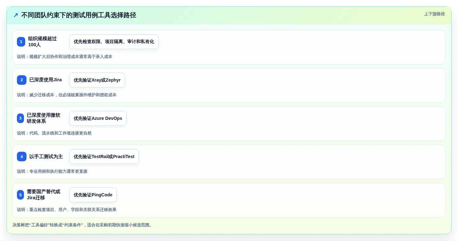Viewport: 458px width, 241px height.
Task: Click the step number 1 badge
Action: (21, 42)
